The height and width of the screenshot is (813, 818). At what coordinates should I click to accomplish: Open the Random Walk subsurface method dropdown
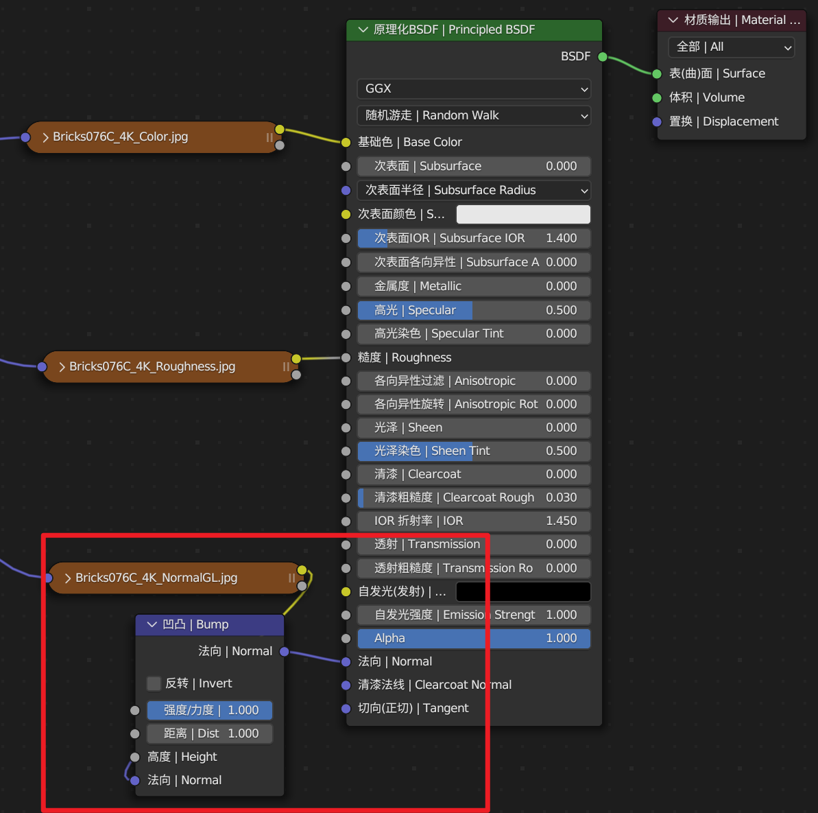[x=474, y=115]
